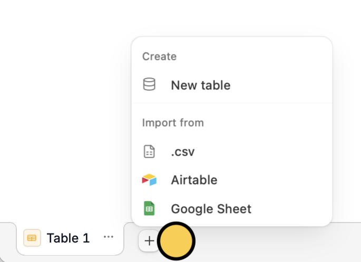The height and width of the screenshot is (262, 361).
Task: Click the yellow circle indicator
Action: 177,241
